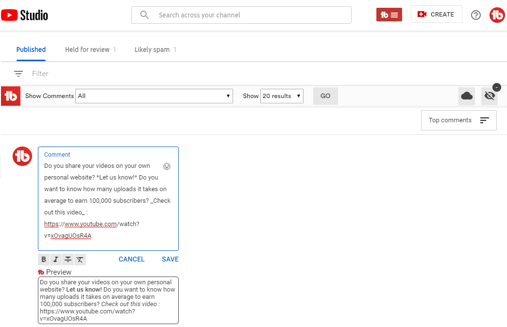The width and height of the screenshot is (507, 327).
Task: Toggle the crossed-out eye visibility icon
Action: pyautogui.click(x=490, y=96)
